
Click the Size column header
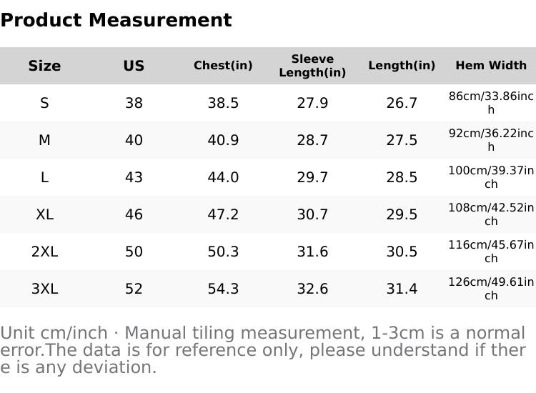44,66
